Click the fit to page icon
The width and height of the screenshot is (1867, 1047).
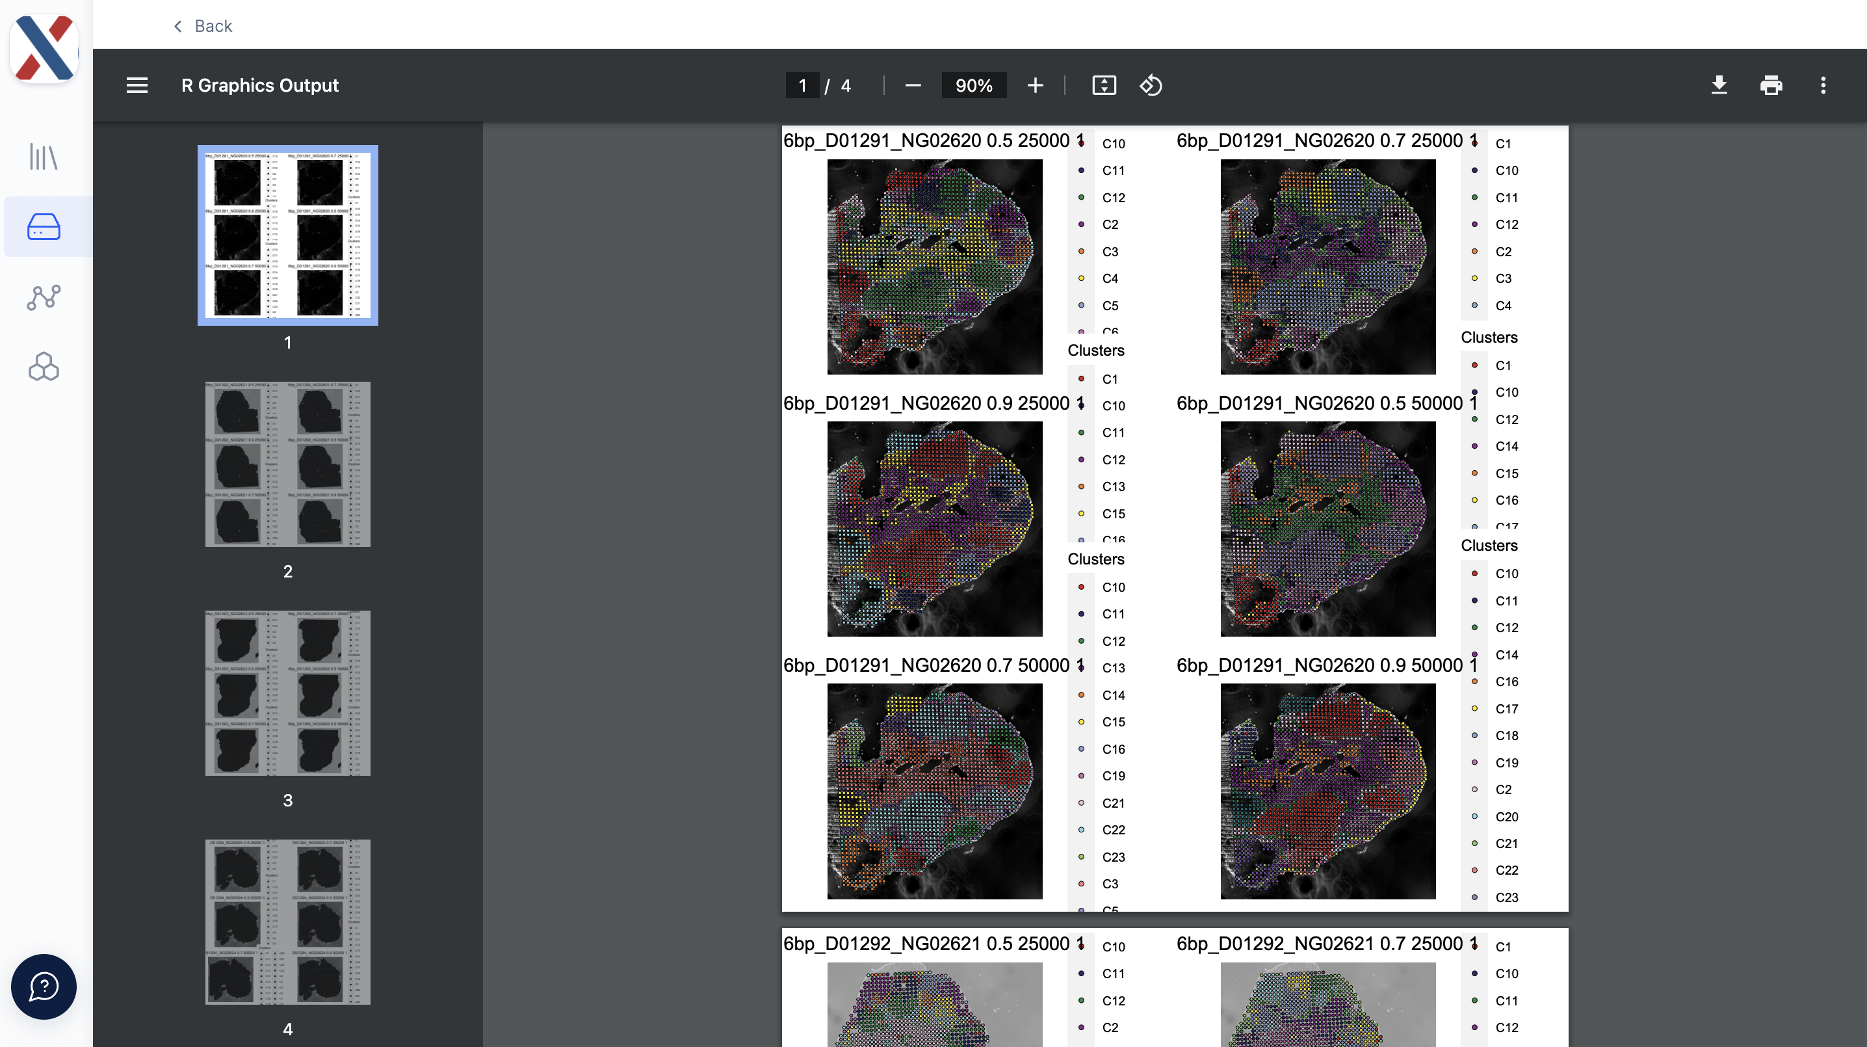[x=1104, y=86]
